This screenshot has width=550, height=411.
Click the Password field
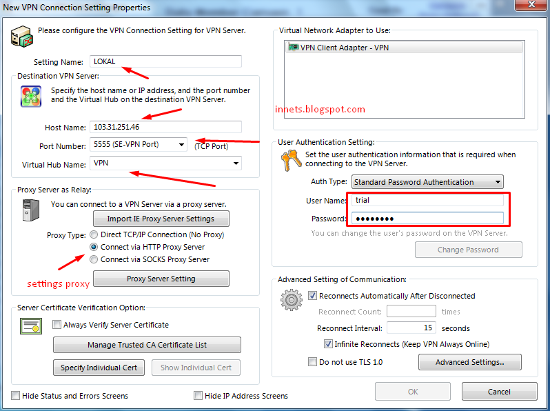pos(427,219)
